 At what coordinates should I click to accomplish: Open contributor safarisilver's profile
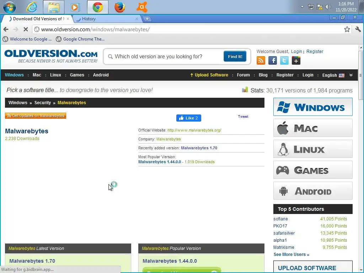284,233
